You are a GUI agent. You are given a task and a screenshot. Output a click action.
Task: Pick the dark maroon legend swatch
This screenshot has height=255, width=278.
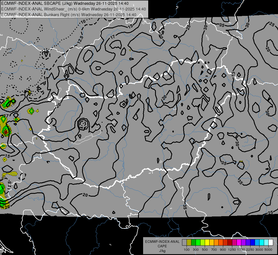tap(230, 242)
